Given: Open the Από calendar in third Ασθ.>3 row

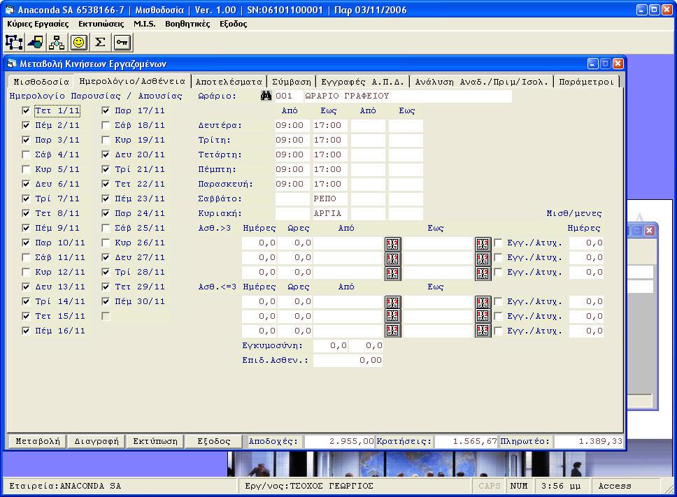Looking at the screenshot, I should click(392, 273).
